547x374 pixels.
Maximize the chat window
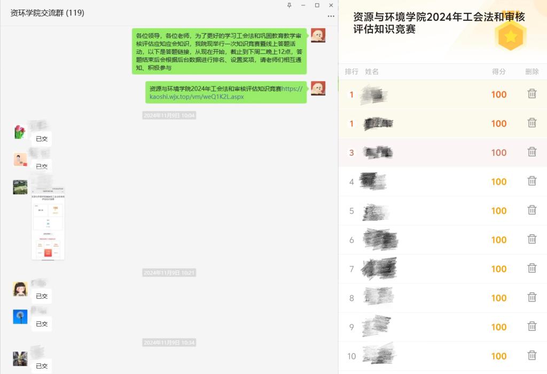click(x=317, y=5)
